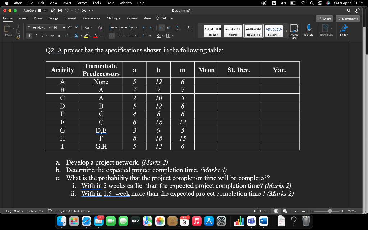Screen dimensions: 368x230
Task: Apply a bulleted list
Action: point(112,28)
